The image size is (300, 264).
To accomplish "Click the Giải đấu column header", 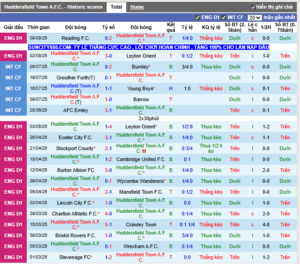I will [13, 27].
